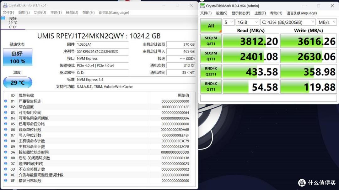Click the 主机总计读取 value 370 GB
Viewport: 339px width, 190px height.
point(181,44)
